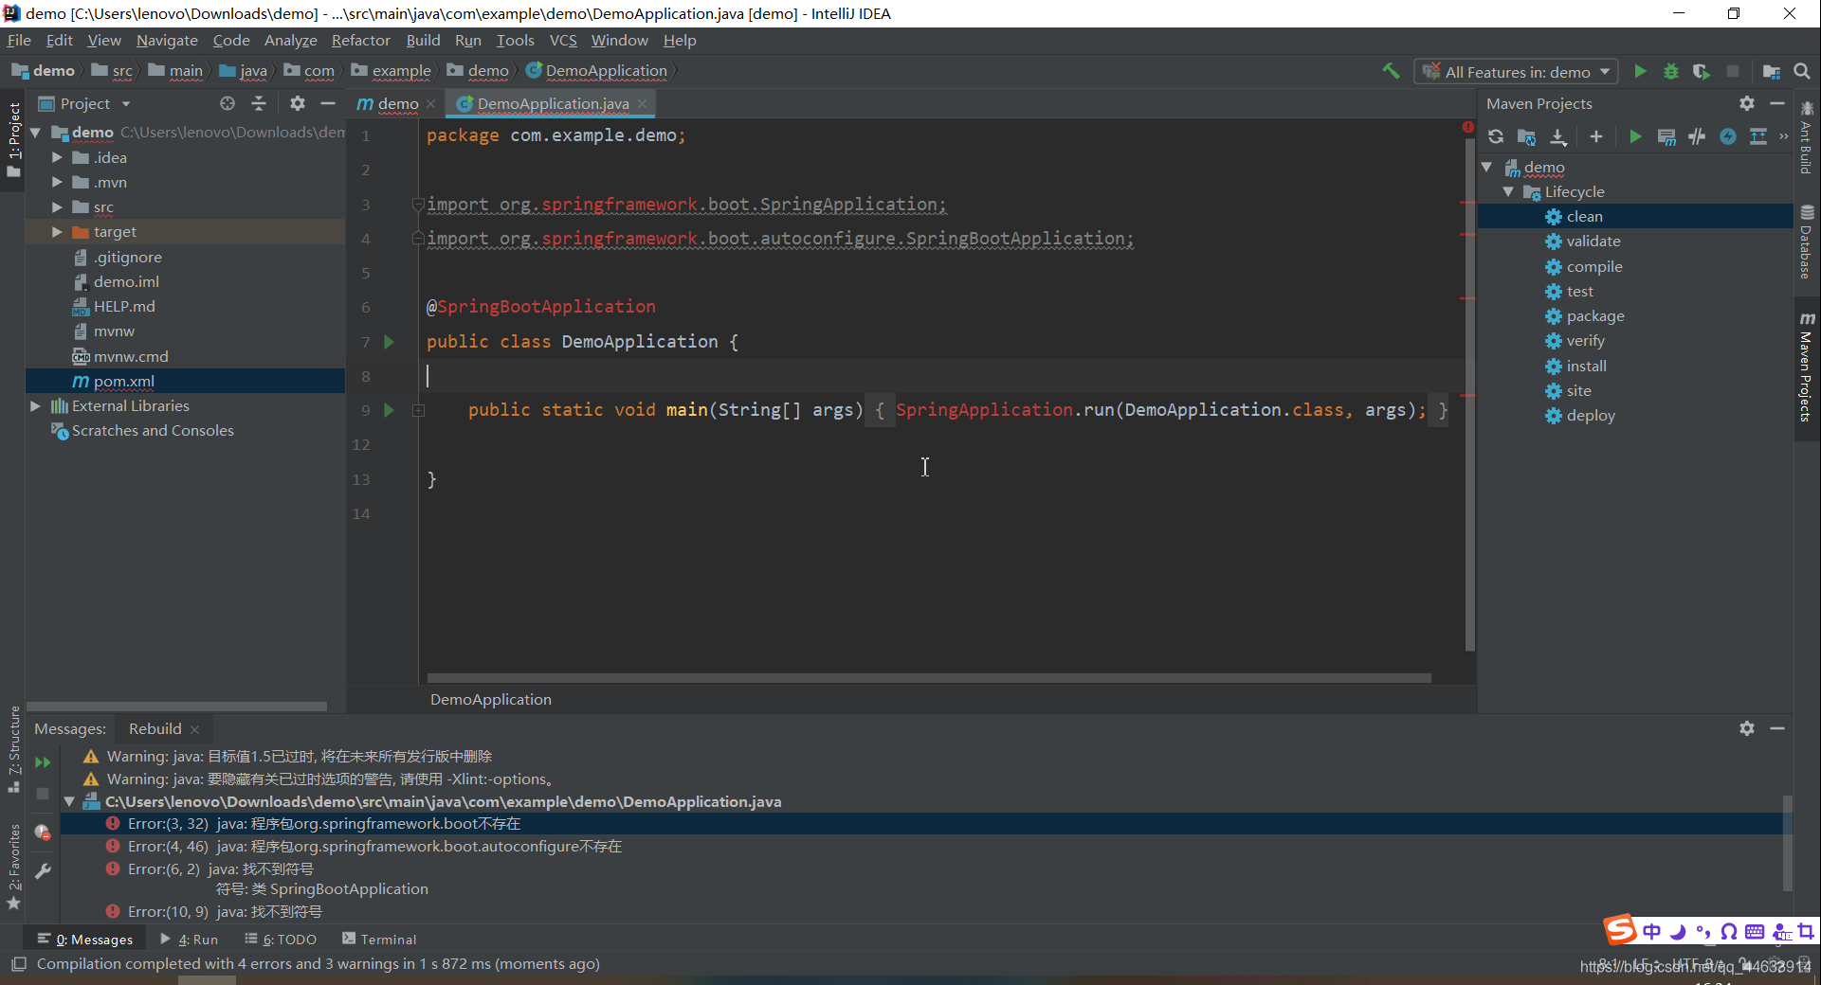Expand the src folder in Project tree
Viewport: 1821px width, 985px height.
(57, 206)
